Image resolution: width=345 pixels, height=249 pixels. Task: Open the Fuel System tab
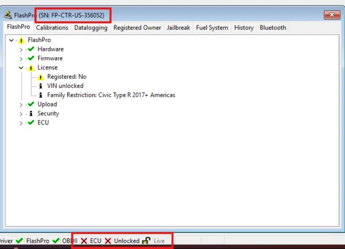pyautogui.click(x=212, y=28)
